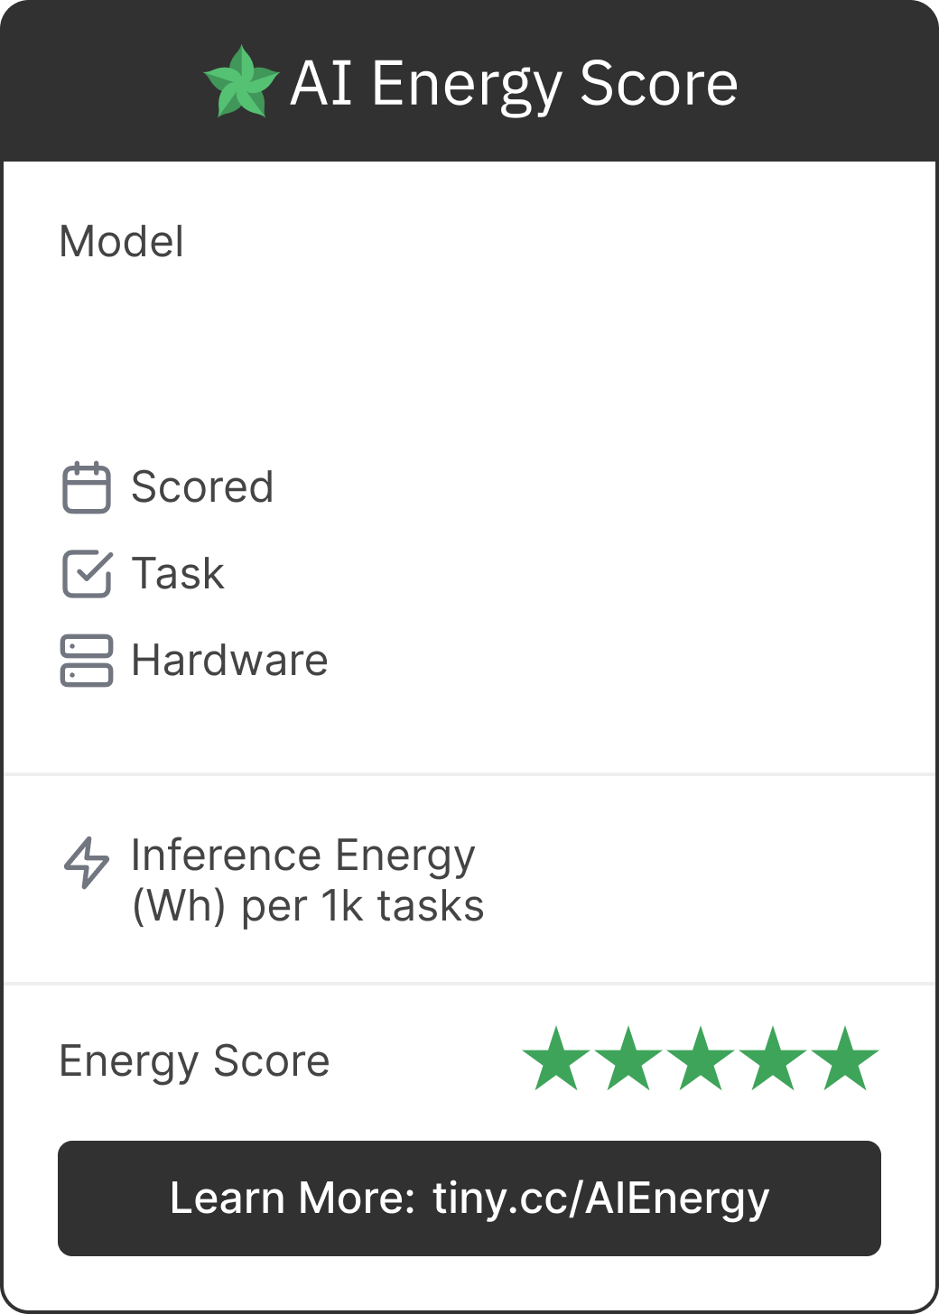This screenshot has height=1314, width=939.
Task: Click the green star logo in header
Action: 241,83
